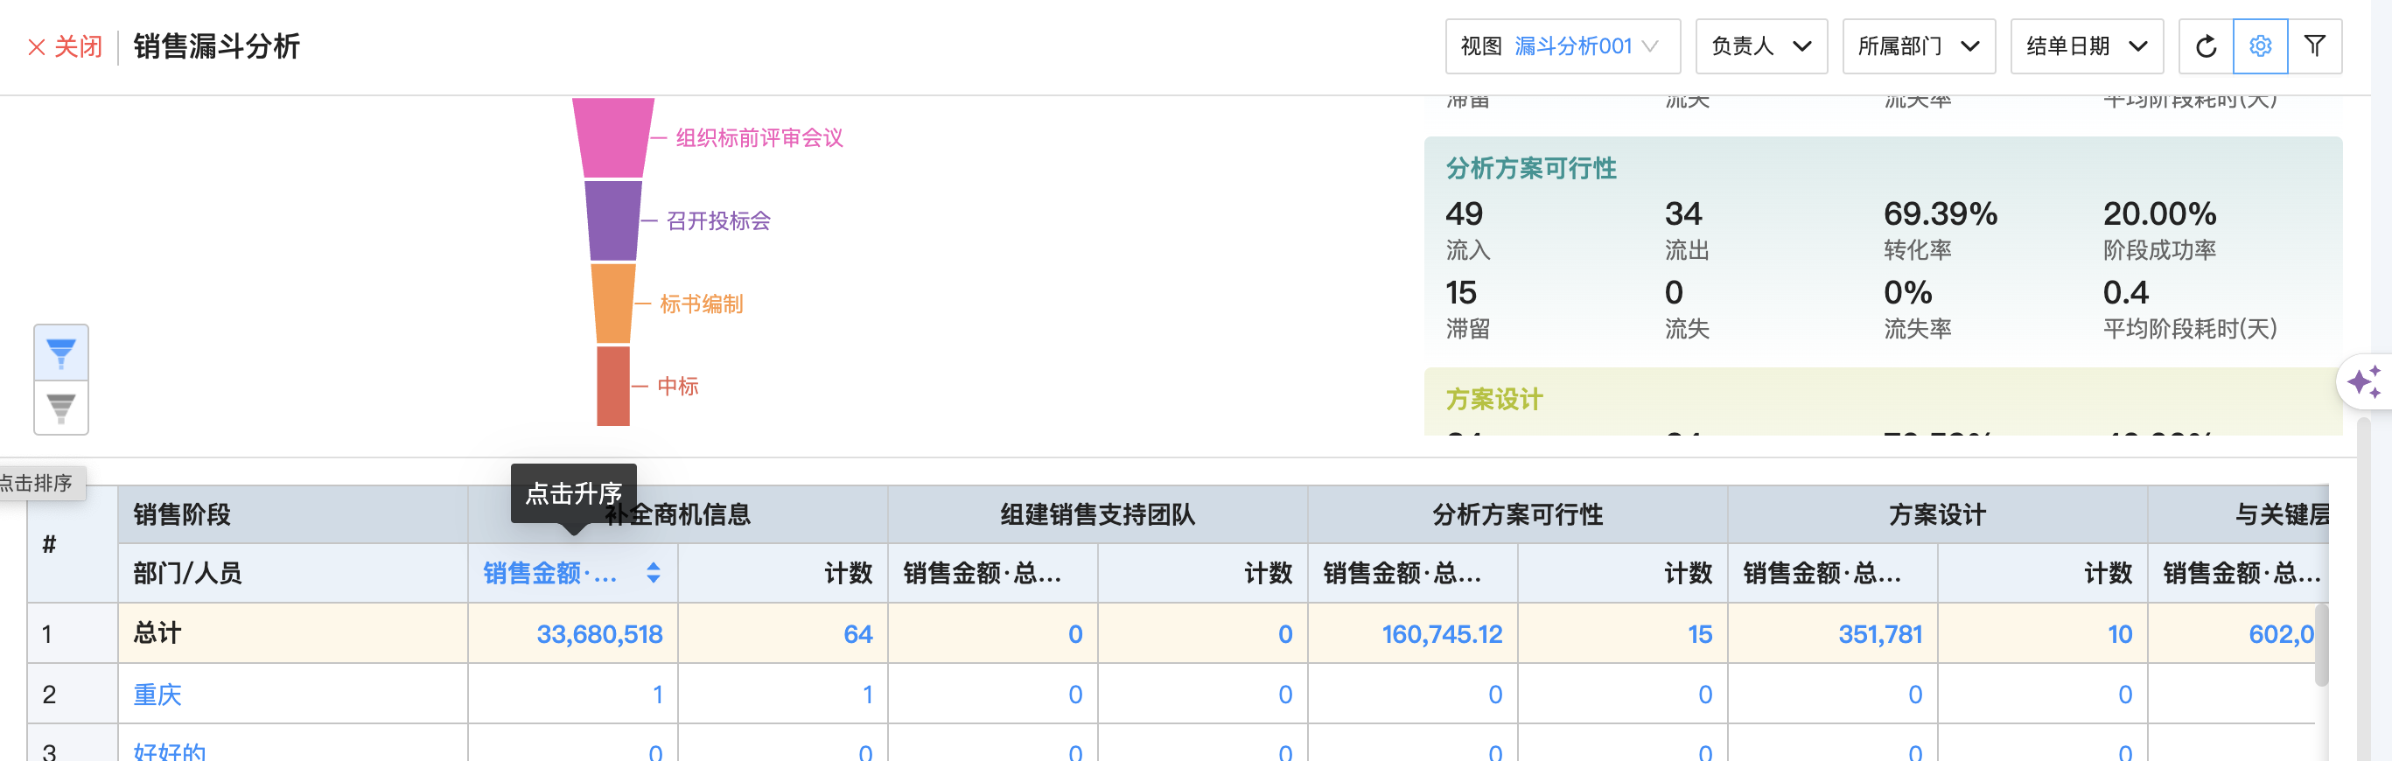The image size is (2392, 761).
Task: Click the 分析方案可行性 column header
Action: point(1516,514)
